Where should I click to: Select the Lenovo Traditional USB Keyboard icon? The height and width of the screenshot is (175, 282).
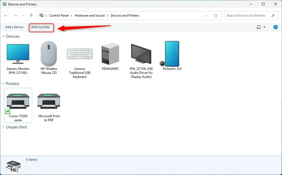tap(80, 54)
